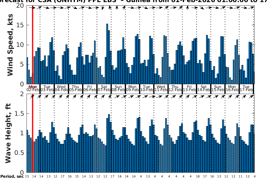Click first wave direction arrow in wave chart
Screen dimensions: 268x178
point(32,96)
